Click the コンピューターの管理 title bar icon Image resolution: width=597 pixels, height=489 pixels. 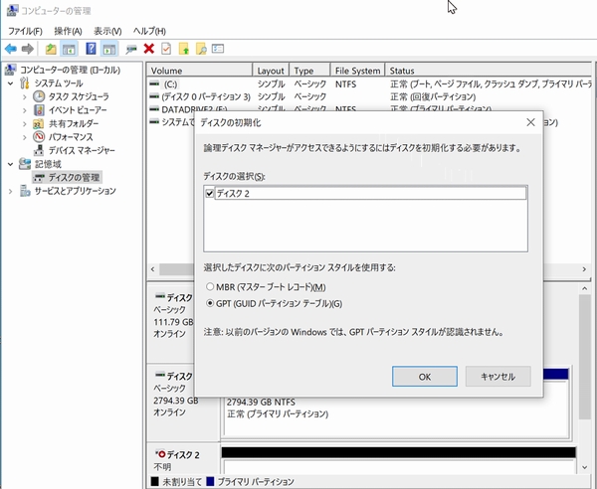pos(12,10)
